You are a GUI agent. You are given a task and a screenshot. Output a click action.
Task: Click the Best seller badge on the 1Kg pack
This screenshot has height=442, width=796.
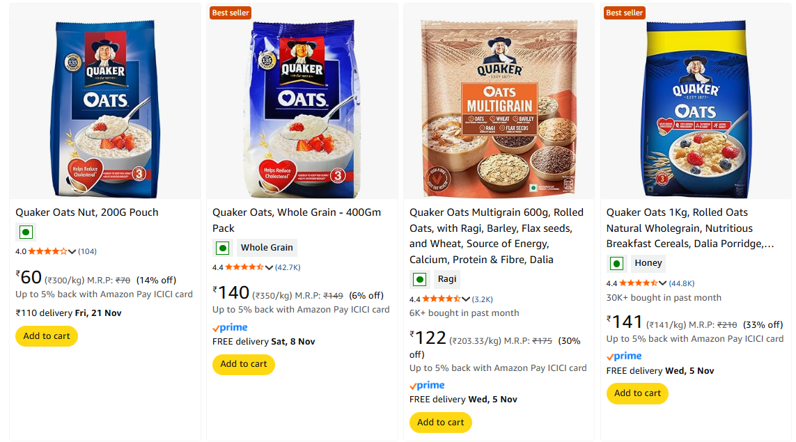point(624,13)
